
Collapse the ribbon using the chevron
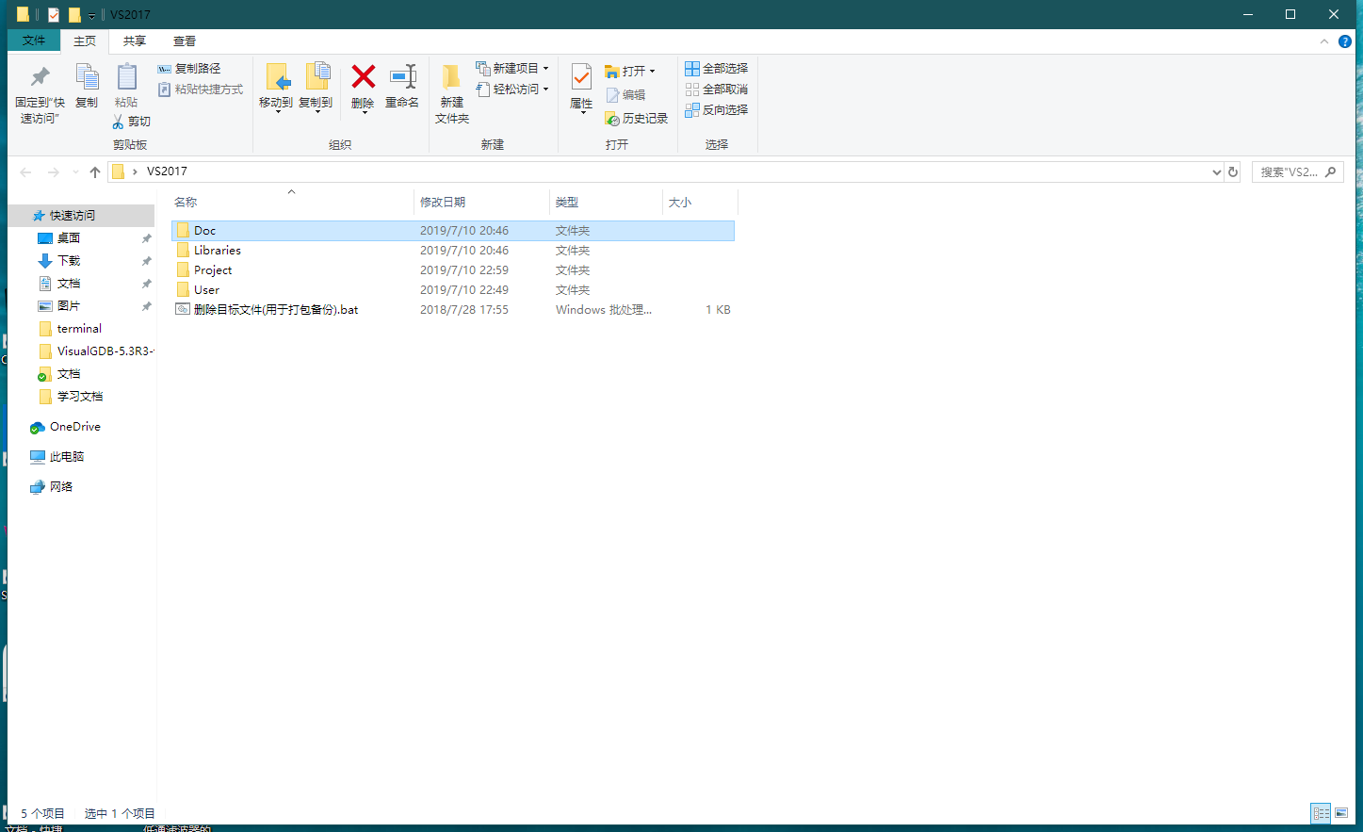(1323, 41)
